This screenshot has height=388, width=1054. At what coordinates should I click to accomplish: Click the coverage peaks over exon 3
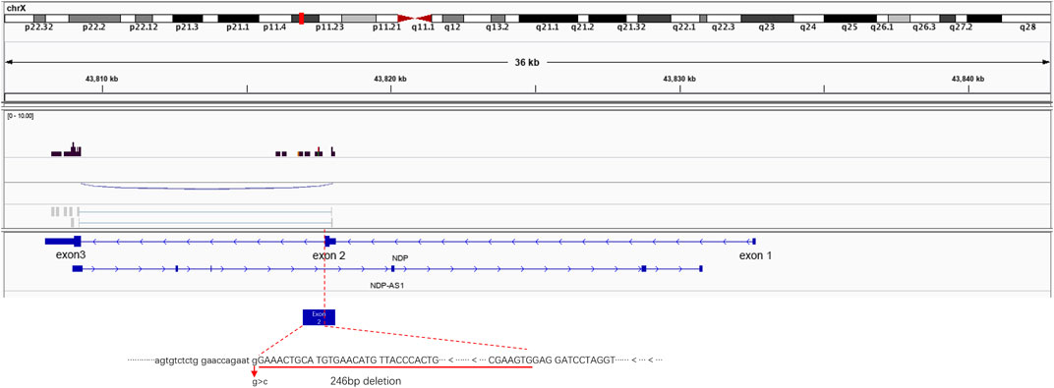click(x=67, y=150)
